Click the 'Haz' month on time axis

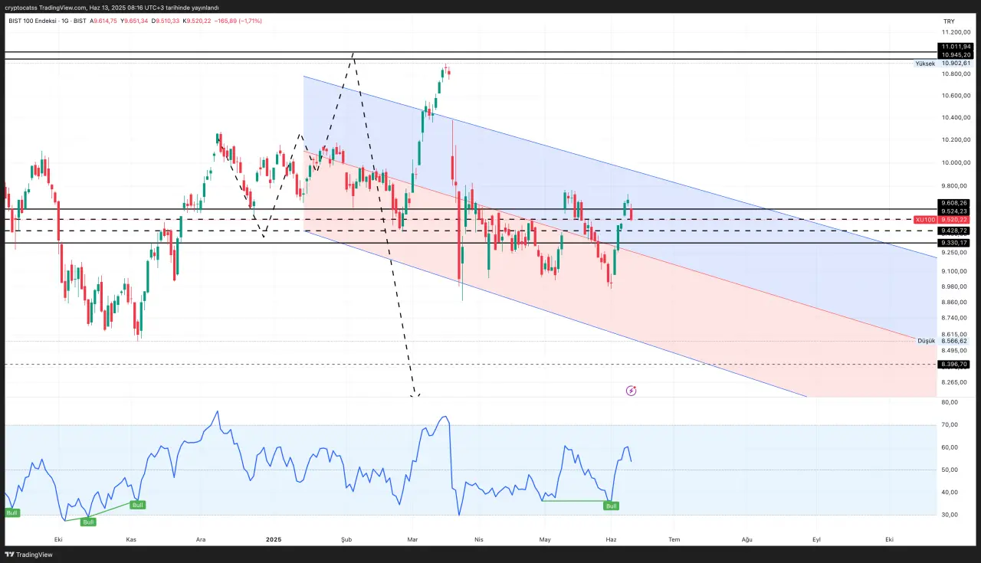tap(611, 539)
